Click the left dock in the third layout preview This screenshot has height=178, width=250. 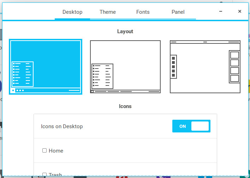coord(173,67)
